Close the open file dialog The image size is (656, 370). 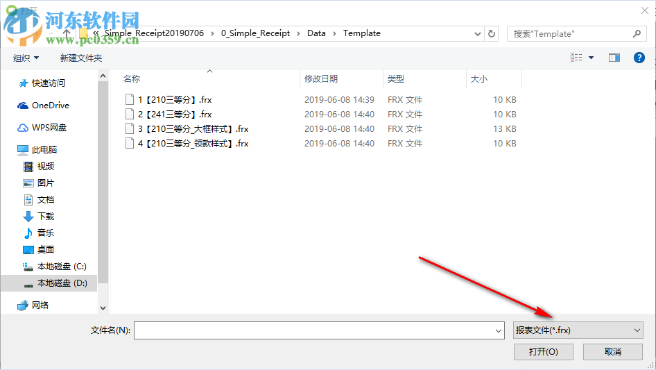(x=645, y=10)
